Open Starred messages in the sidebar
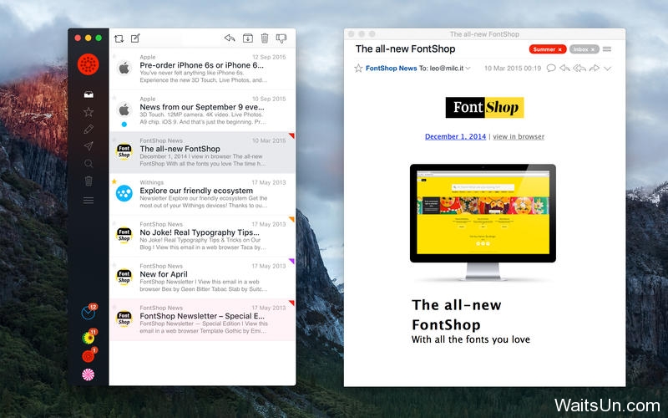Image resolution: width=668 pixels, height=418 pixels. 89,112
